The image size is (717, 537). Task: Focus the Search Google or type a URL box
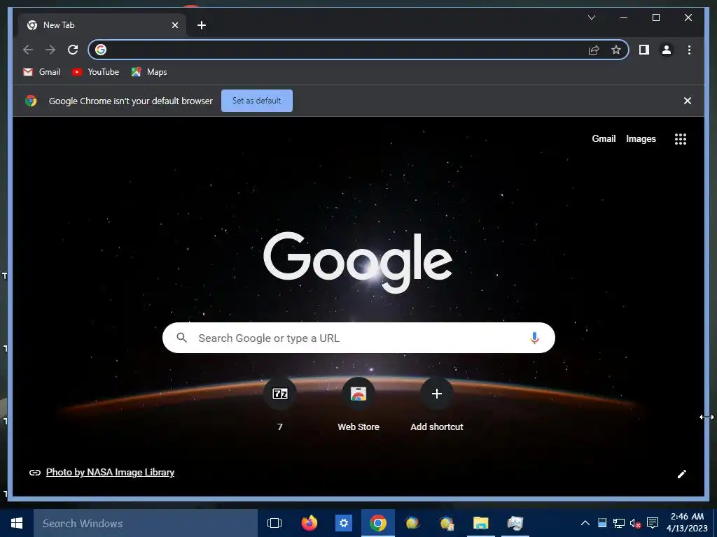[x=358, y=338]
